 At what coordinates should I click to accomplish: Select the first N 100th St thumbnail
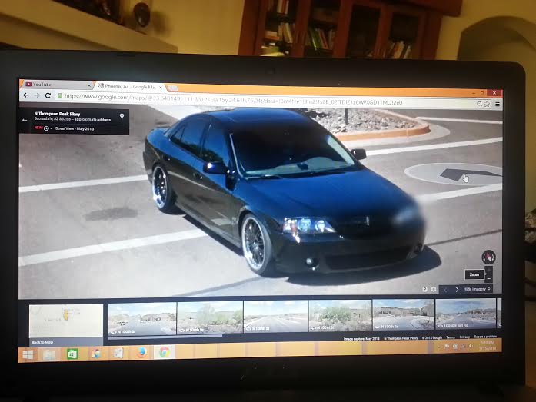142,317
